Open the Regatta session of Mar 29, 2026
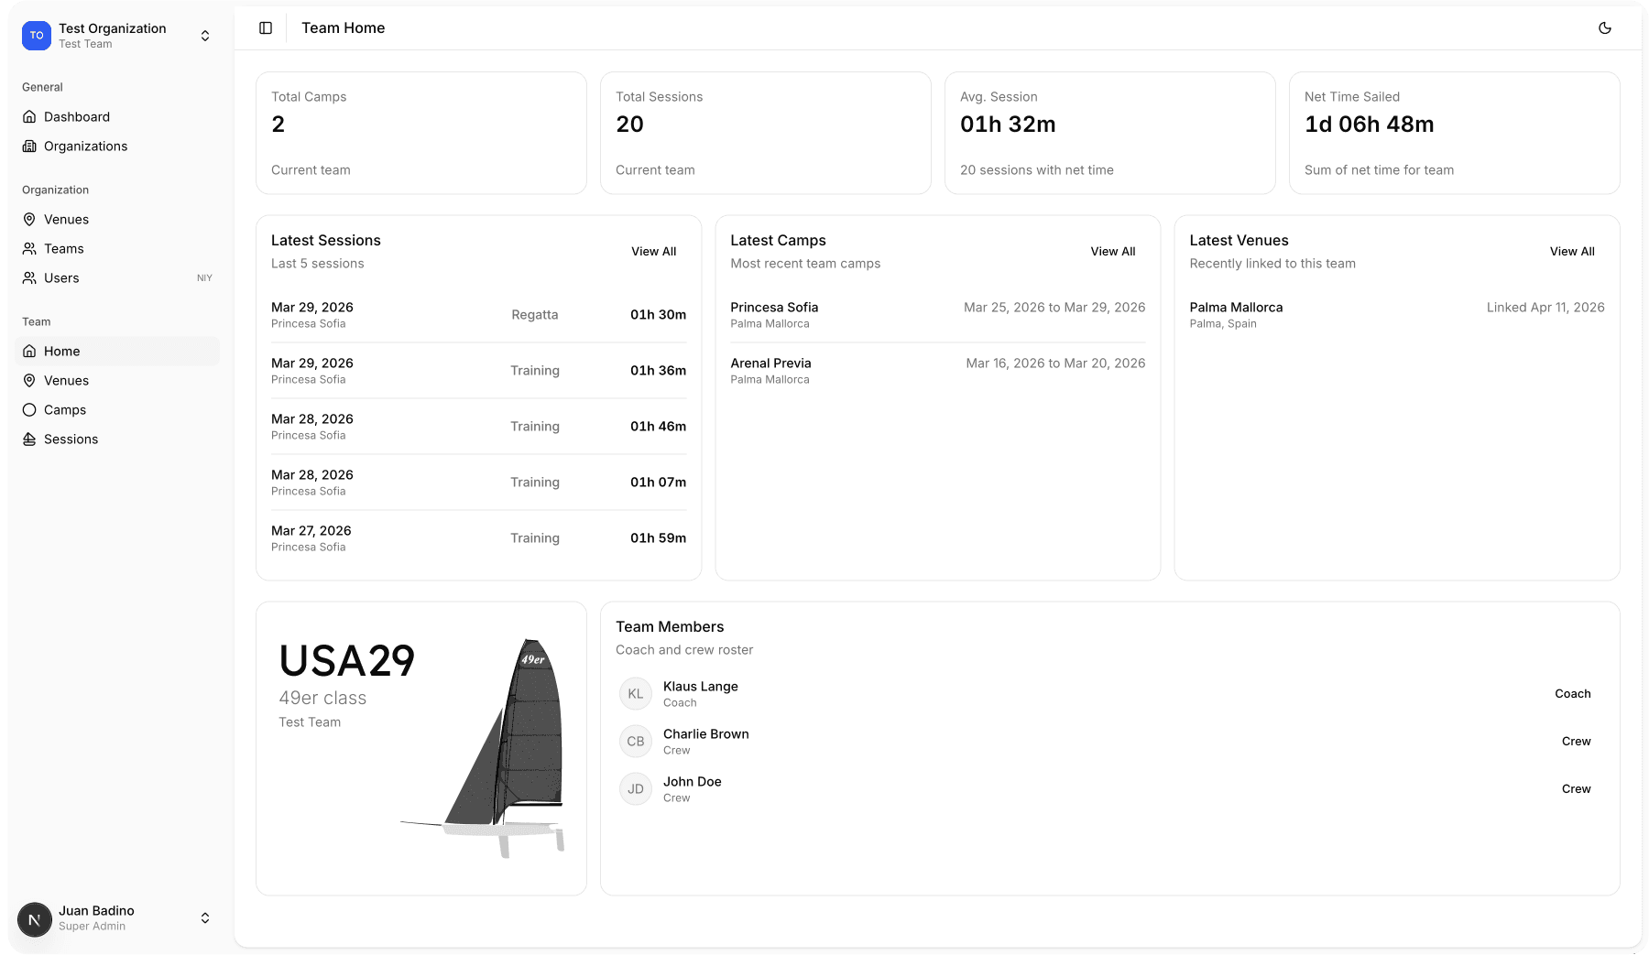1649x955 pixels. [478, 315]
